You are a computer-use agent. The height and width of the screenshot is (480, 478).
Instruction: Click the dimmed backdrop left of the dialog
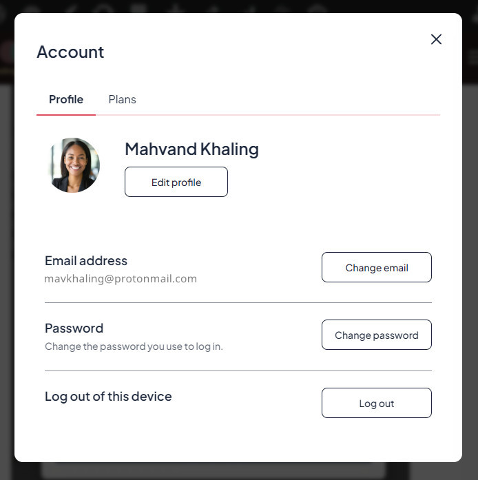7,275
